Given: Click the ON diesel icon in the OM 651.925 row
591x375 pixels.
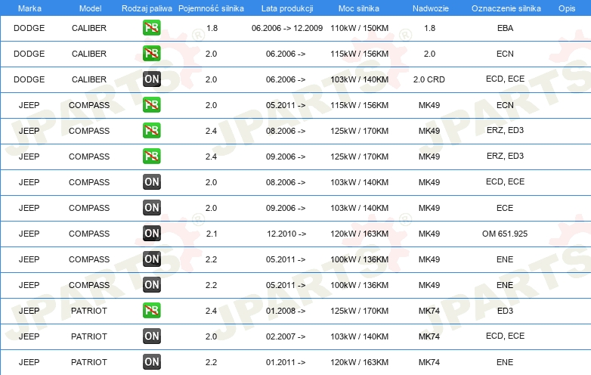Looking at the screenshot, I should pyautogui.click(x=151, y=234).
